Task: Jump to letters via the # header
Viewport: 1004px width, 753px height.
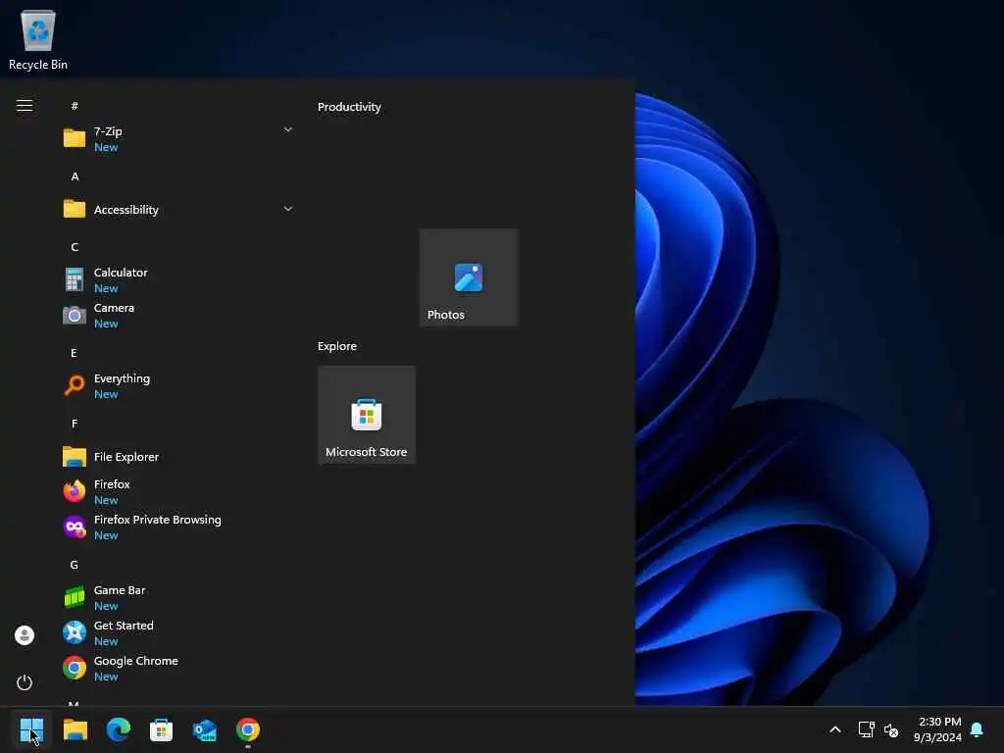Action: [75, 106]
